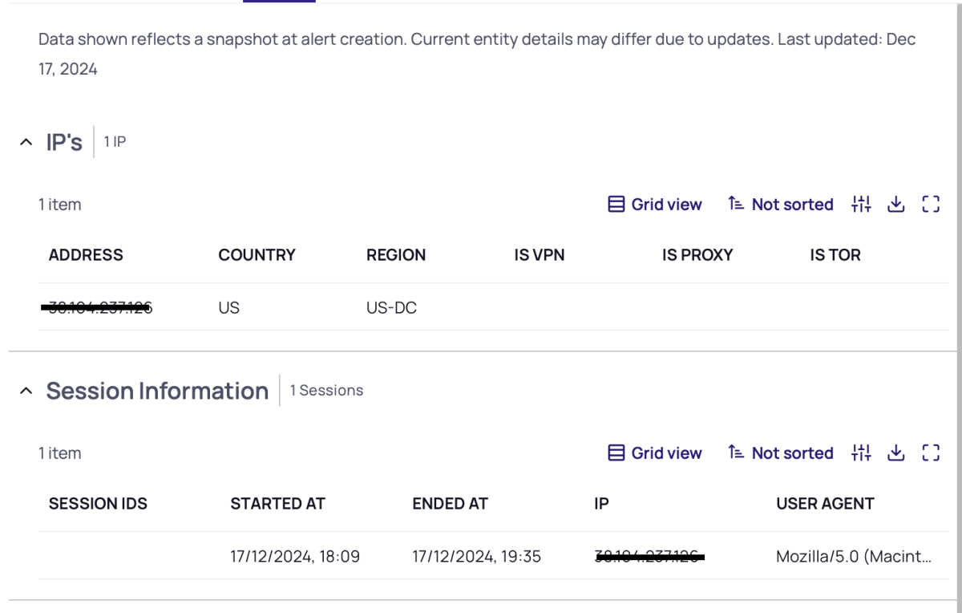Open Not sorted options for Session table
This screenshot has width=962, height=613.
[781, 453]
